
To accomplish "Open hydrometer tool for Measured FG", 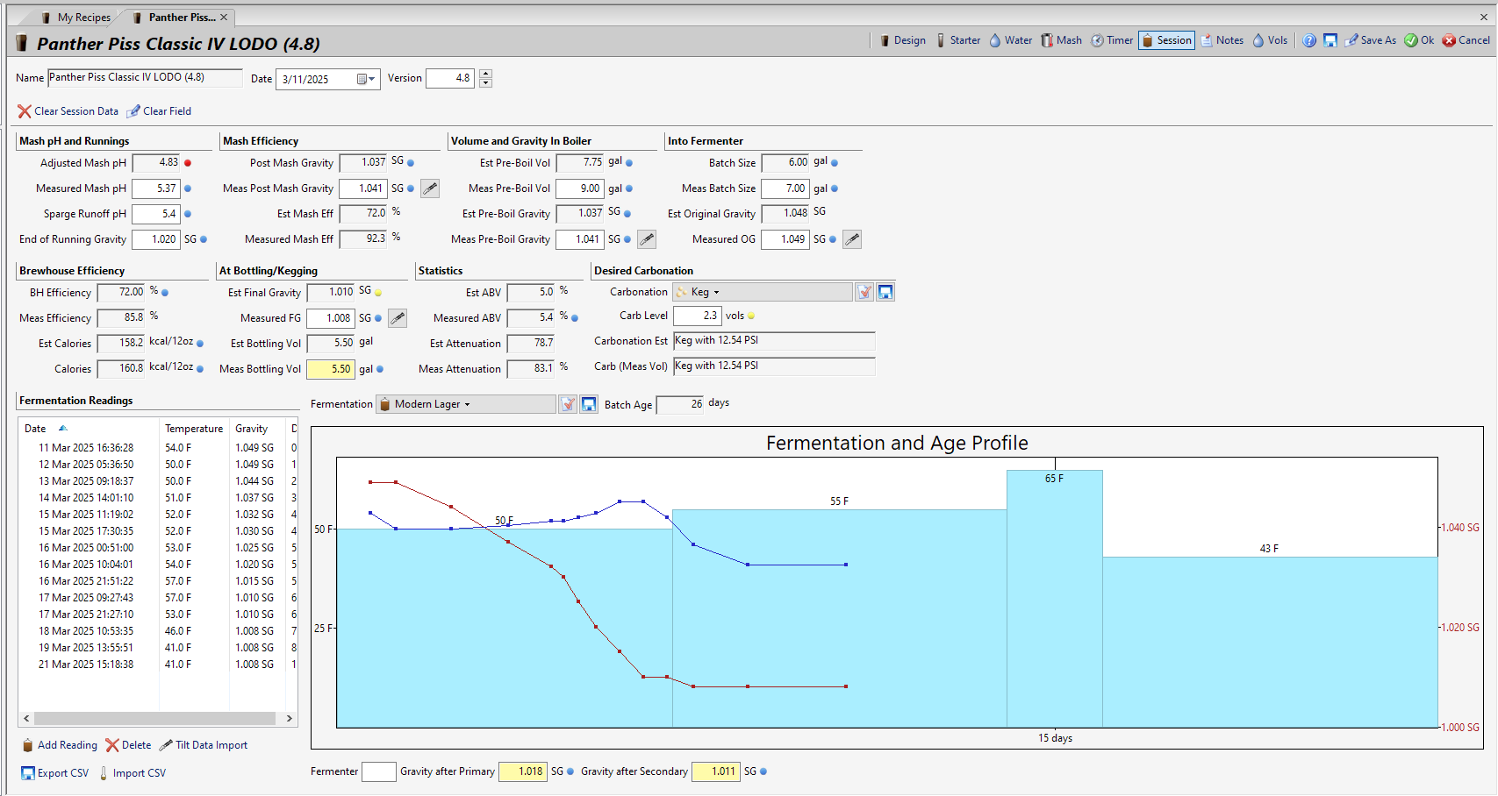I will point(398,318).
